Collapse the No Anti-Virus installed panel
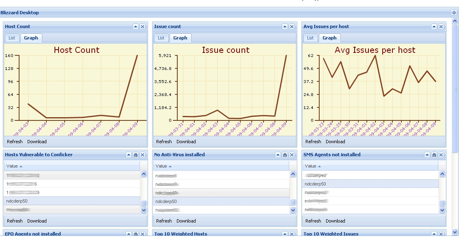464x238 pixels. 278,155
